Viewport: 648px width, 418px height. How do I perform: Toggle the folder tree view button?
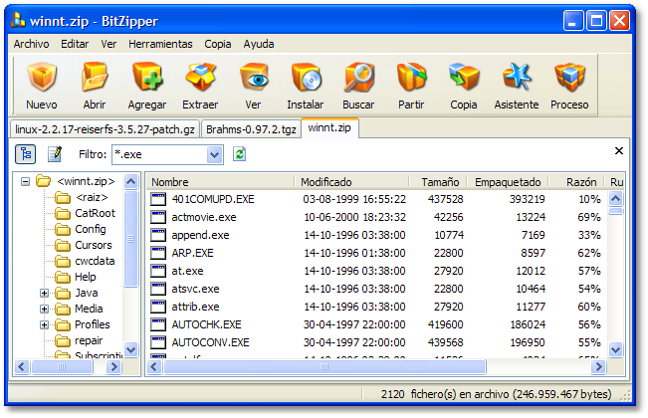(x=25, y=154)
